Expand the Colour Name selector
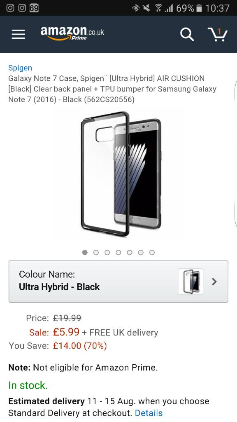This screenshot has height=422, width=237. click(118, 281)
